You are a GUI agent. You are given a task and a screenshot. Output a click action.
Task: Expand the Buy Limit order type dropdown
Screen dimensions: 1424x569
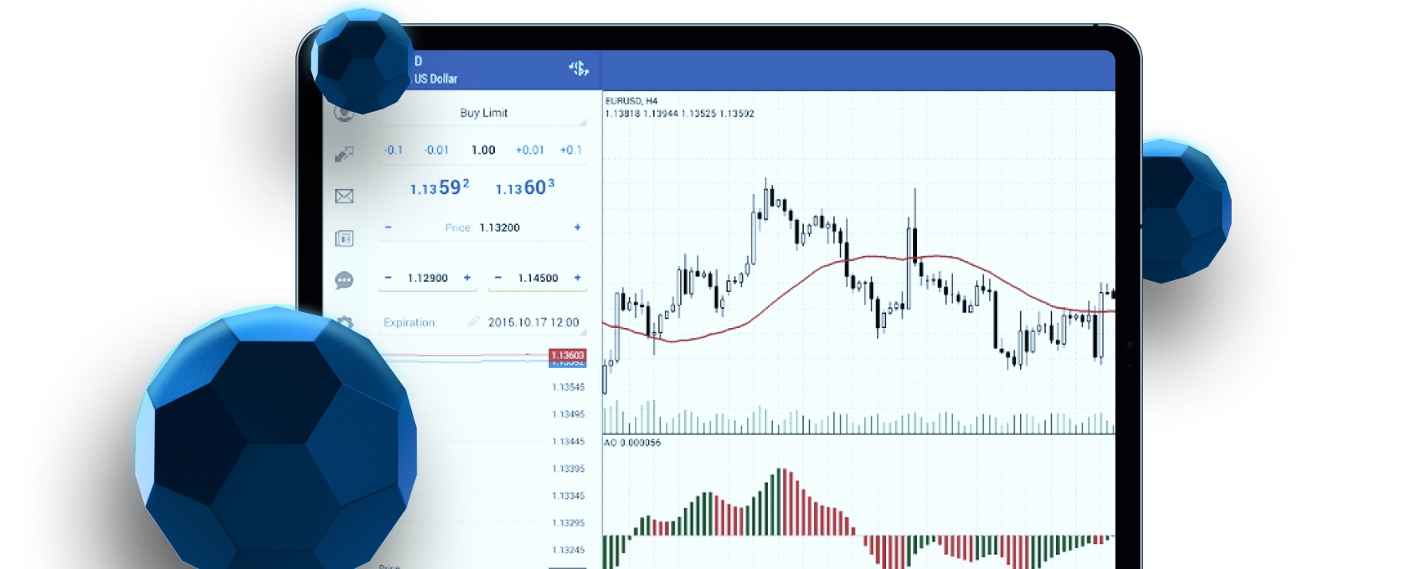[484, 113]
